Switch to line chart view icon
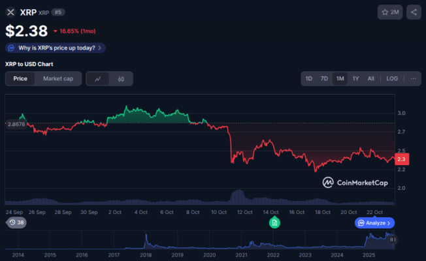 98,79
